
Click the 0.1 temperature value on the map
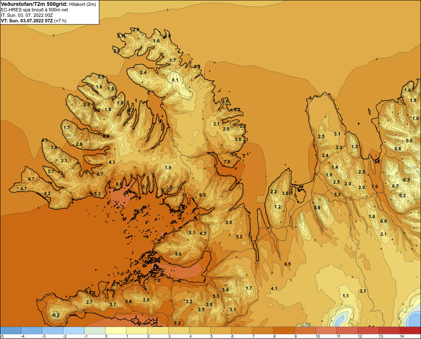pos(175,80)
